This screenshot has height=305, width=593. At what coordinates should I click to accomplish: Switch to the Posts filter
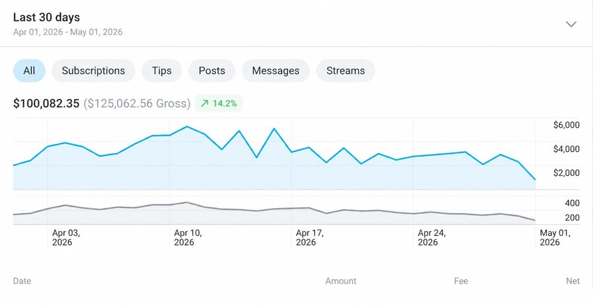click(x=212, y=70)
